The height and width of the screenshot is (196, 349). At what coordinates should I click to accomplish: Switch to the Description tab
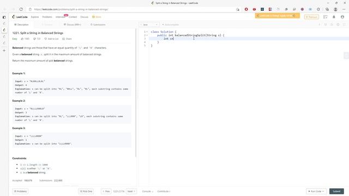pos(21,24)
